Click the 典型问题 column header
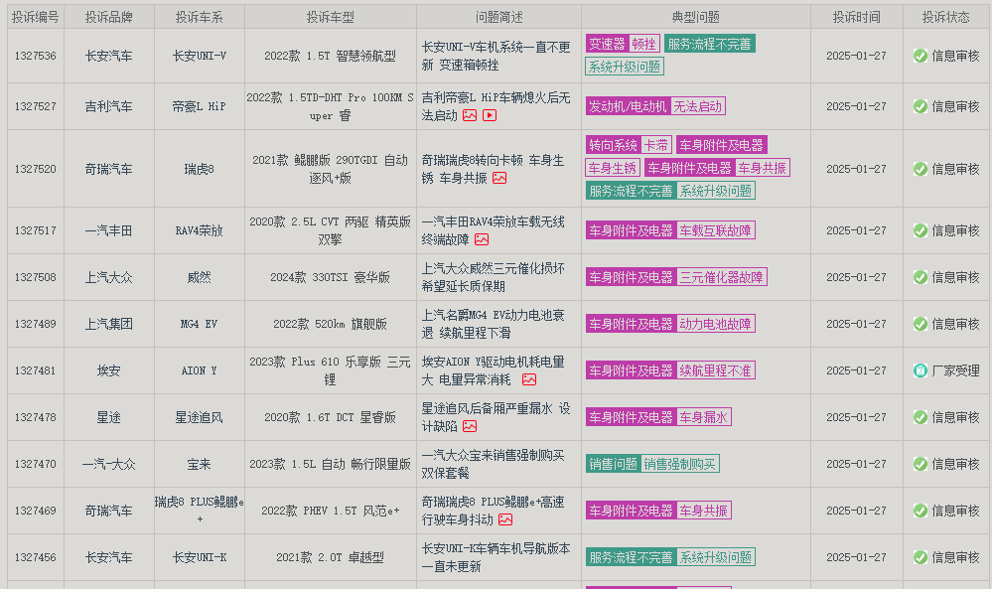 [696, 17]
